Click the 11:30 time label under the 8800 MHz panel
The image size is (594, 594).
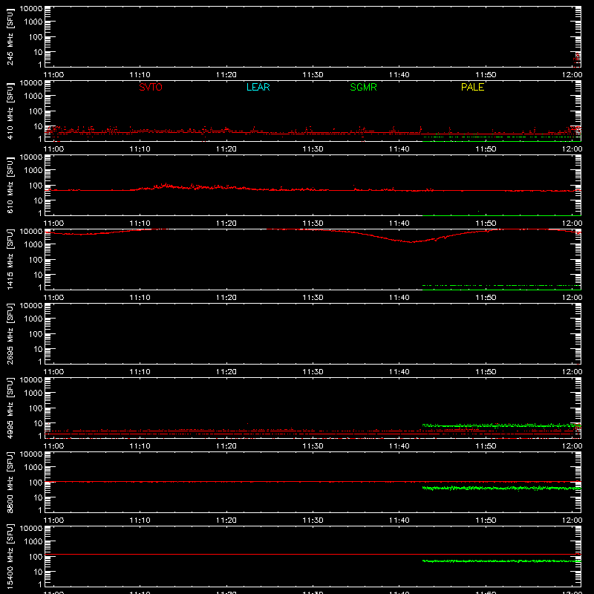click(x=313, y=520)
